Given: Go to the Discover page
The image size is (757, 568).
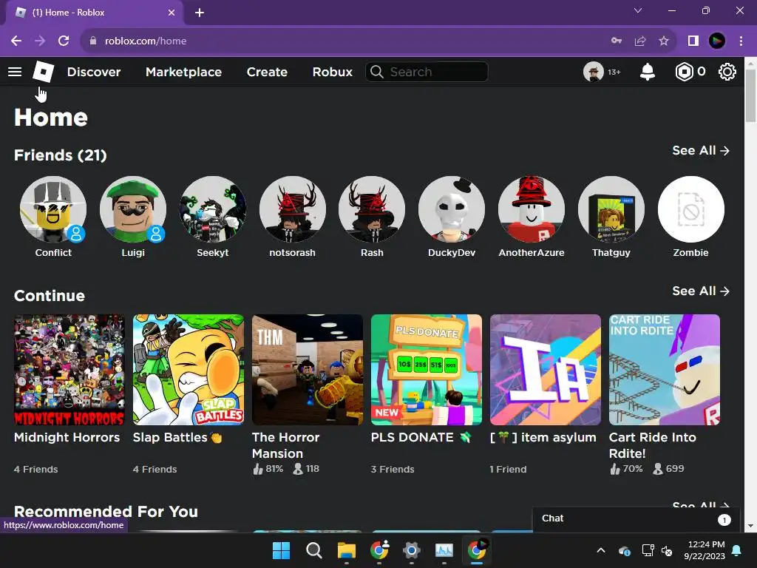Looking at the screenshot, I should click(94, 72).
